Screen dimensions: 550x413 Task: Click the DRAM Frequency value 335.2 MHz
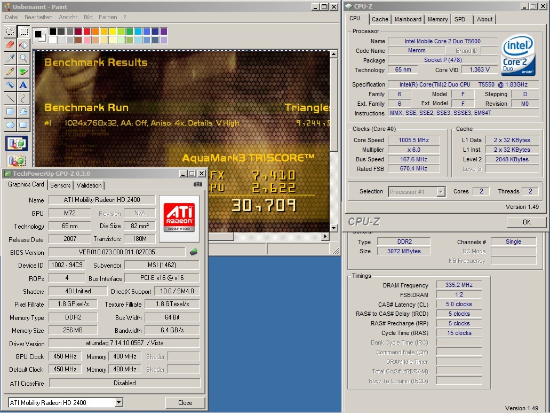459,285
